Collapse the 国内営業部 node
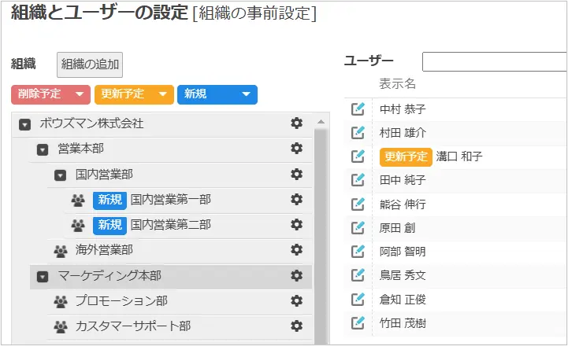This screenshot has width=568, height=346. (60, 175)
